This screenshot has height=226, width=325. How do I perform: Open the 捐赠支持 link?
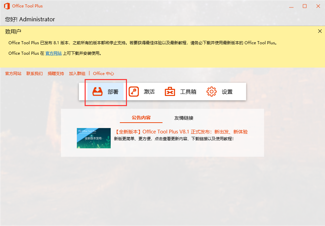pyautogui.click(x=56, y=73)
